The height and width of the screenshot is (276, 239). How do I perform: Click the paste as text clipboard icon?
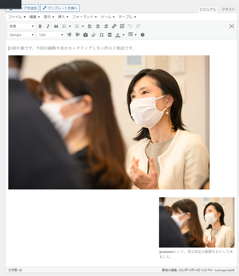click(86, 35)
